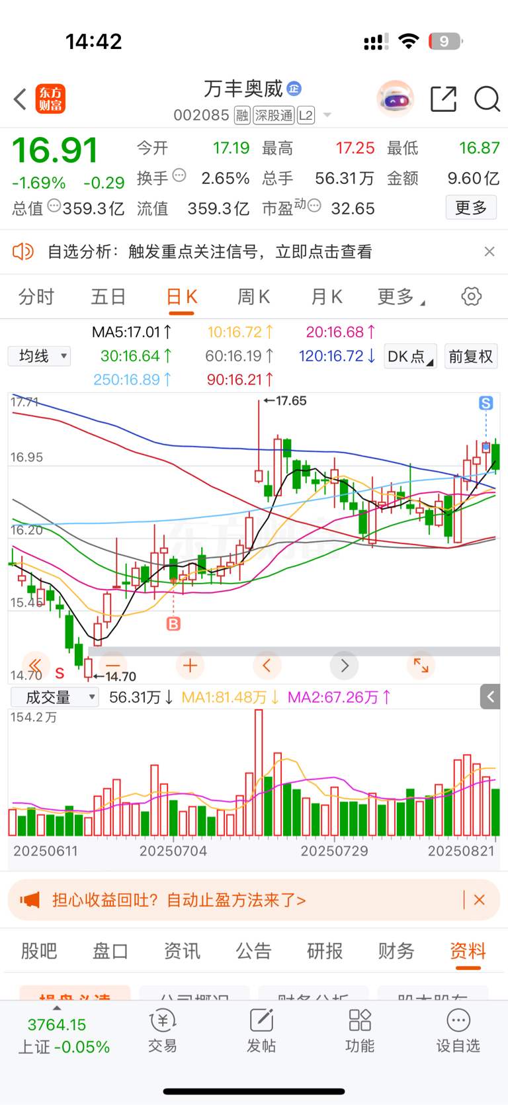Move chart left with arrow button
Screen dimensions: 508x1105
pyautogui.click(x=267, y=665)
